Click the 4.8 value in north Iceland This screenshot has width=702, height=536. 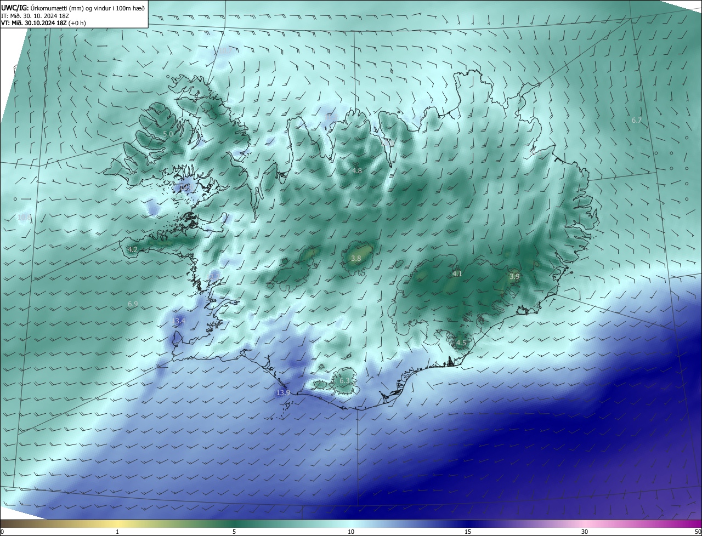pyautogui.click(x=357, y=171)
